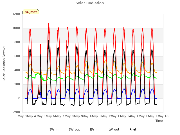The height and width of the screenshot is (135, 180).
Task: Click the 1000 y-axis tick label
Action: coord(16,28)
